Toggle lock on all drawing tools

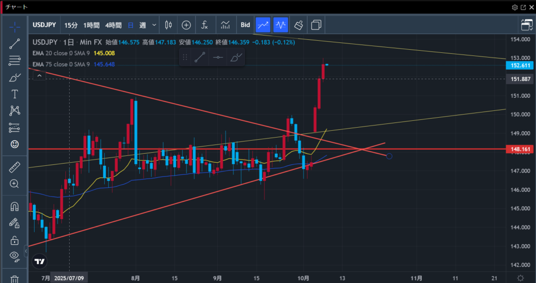point(15,240)
